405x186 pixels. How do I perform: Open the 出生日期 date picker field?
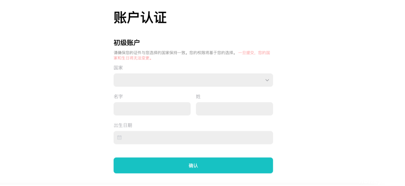(x=193, y=138)
